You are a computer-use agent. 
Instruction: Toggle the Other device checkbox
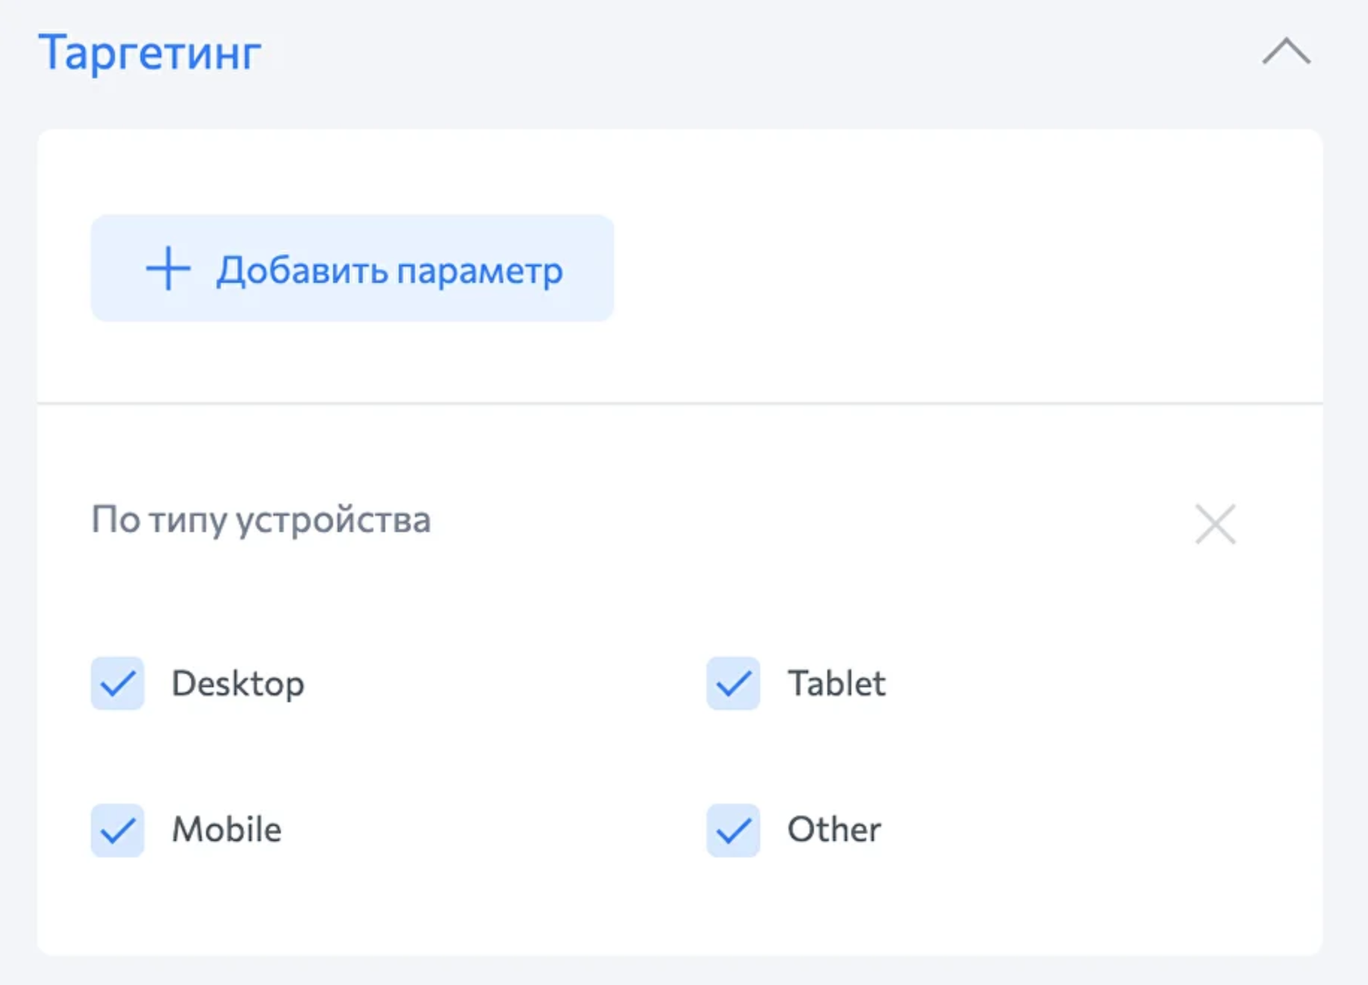point(733,830)
